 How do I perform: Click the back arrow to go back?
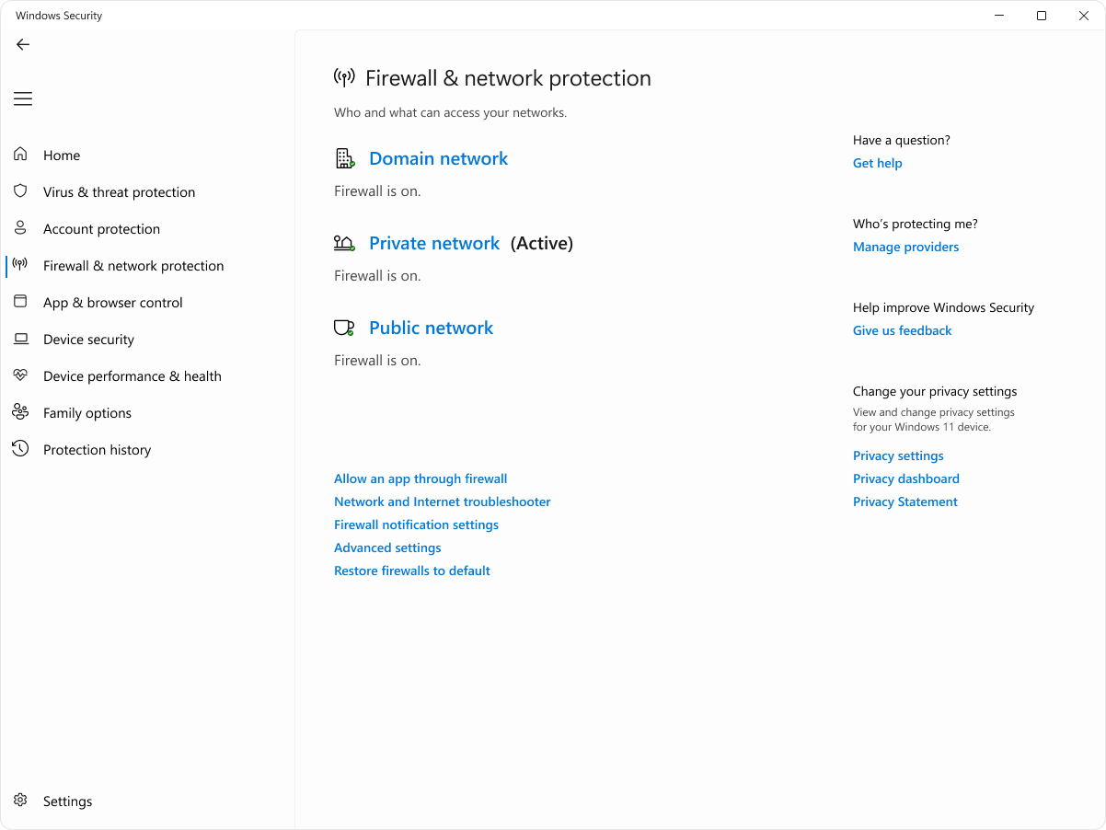tap(22, 44)
